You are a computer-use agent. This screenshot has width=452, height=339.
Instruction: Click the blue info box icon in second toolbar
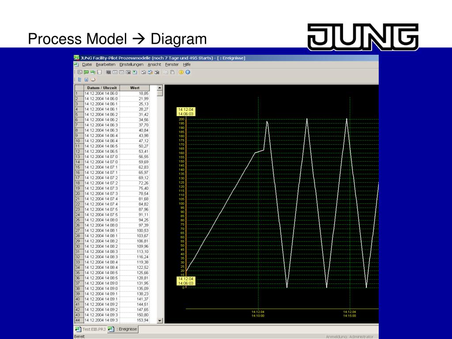point(86,79)
